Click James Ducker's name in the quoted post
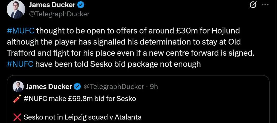 pyautogui.click(x=49, y=87)
